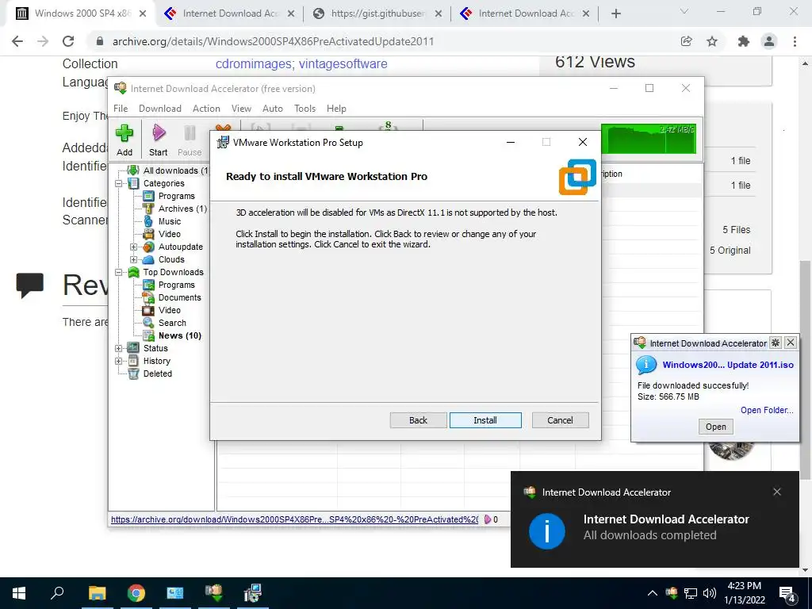Viewport: 812px width, 609px height.
Task: Click the browser back arrow
Action: 17,41
